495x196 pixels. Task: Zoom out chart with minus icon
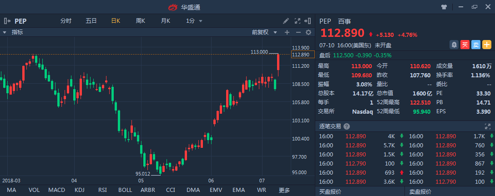coord(298,32)
